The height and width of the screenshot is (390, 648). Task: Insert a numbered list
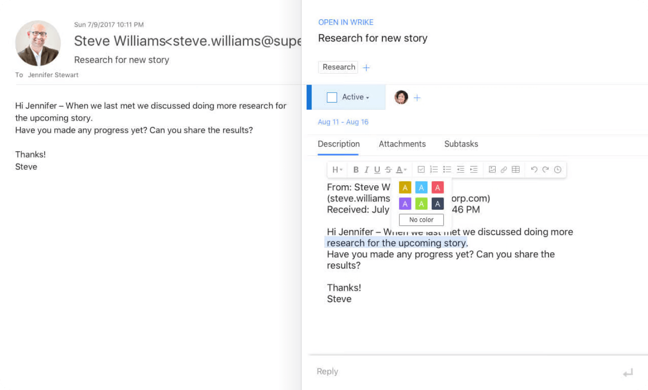click(x=434, y=170)
